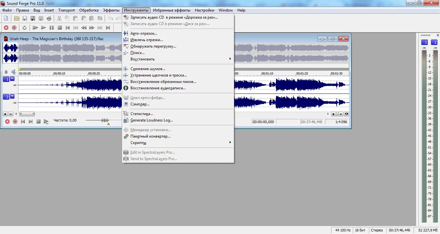The width and height of the screenshot is (440, 234).
Task: Choose Generate Loudness Log
Action: coord(178,120)
